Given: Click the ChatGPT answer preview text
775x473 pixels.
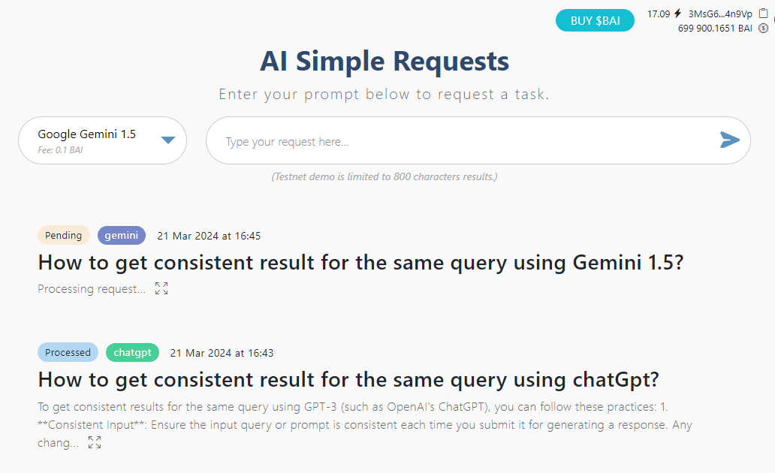Looking at the screenshot, I should click(364, 425).
